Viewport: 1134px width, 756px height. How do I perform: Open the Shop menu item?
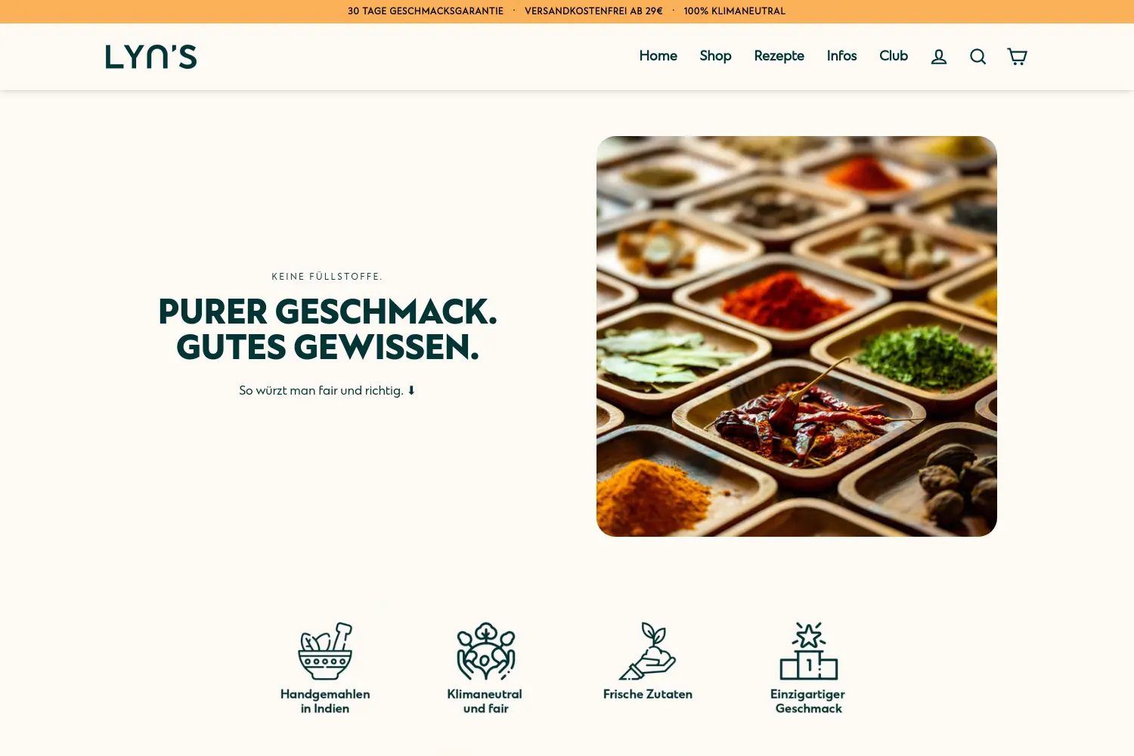pyautogui.click(x=716, y=56)
